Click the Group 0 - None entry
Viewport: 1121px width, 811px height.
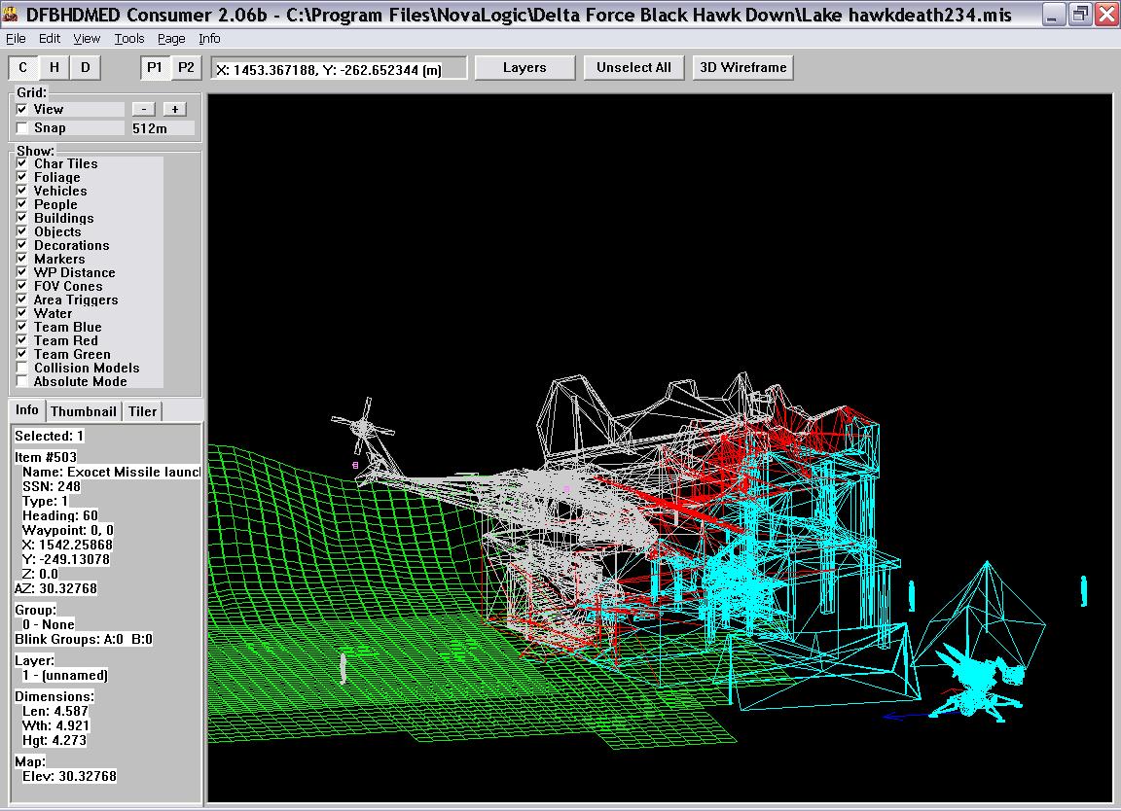click(48, 624)
